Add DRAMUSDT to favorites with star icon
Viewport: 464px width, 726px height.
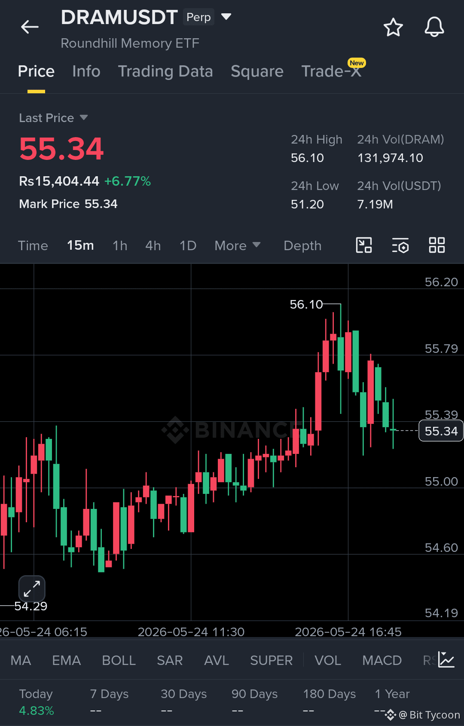coord(393,28)
